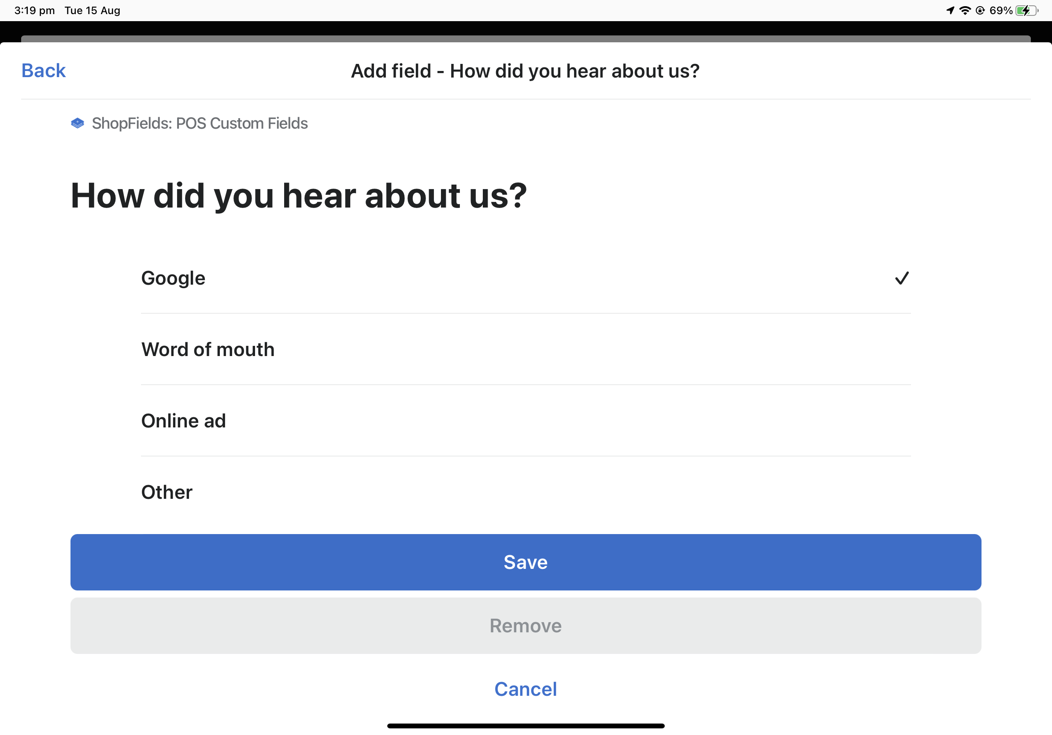Tap the orientation lock icon

981,10
